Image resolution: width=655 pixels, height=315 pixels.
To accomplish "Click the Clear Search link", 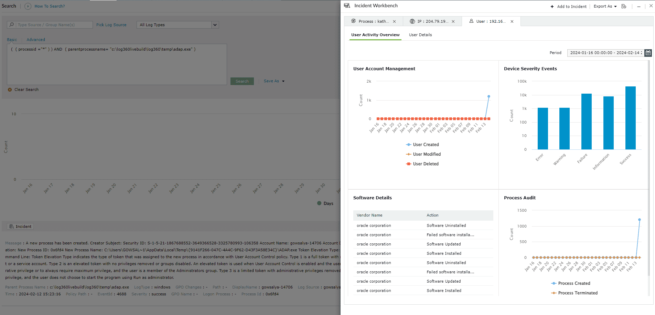I will (x=26, y=90).
